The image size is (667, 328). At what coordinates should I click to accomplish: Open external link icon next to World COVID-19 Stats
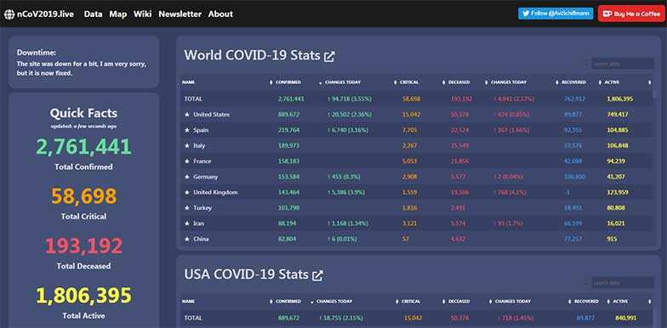[329, 56]
